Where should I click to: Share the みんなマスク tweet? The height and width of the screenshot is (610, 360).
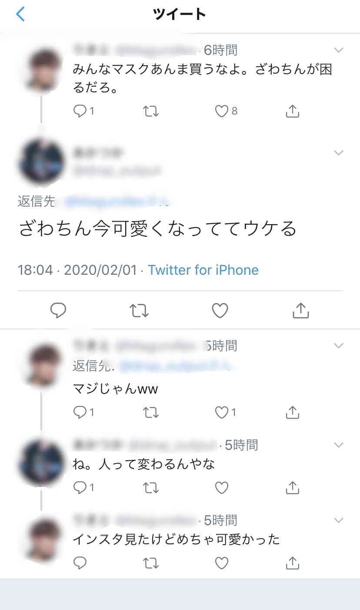(293, 111)
